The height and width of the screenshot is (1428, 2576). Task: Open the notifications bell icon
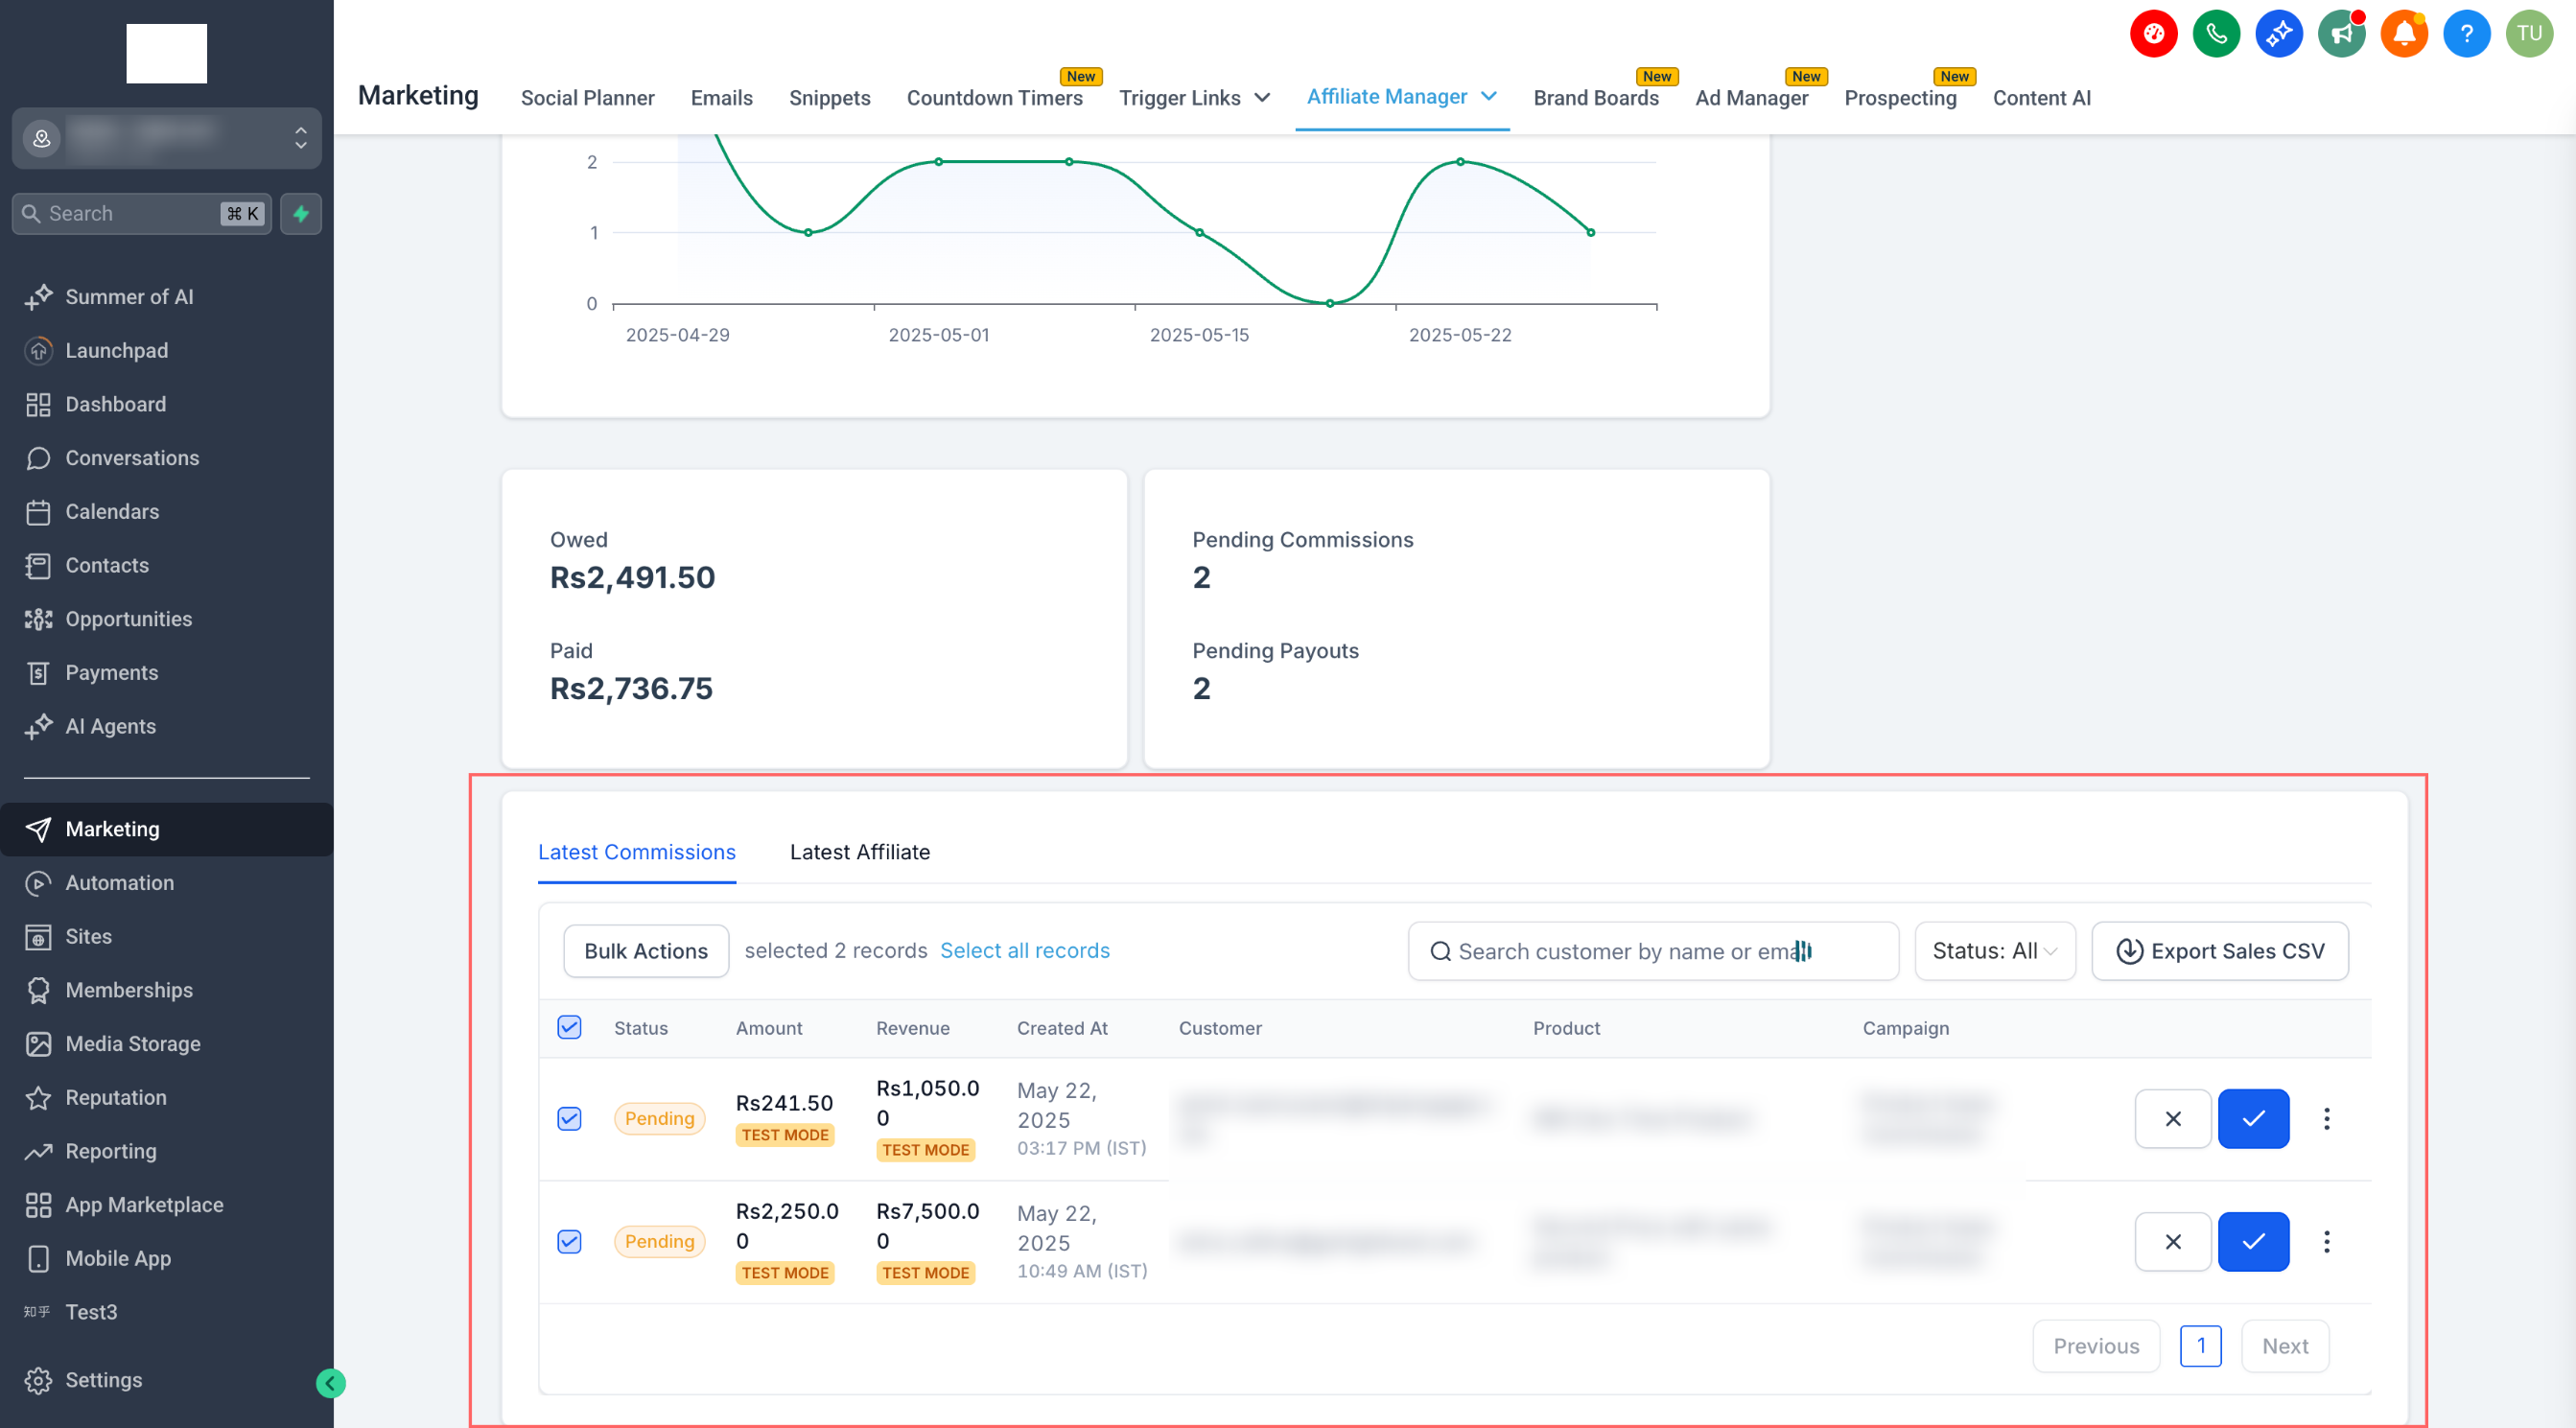coord(2404,34)
